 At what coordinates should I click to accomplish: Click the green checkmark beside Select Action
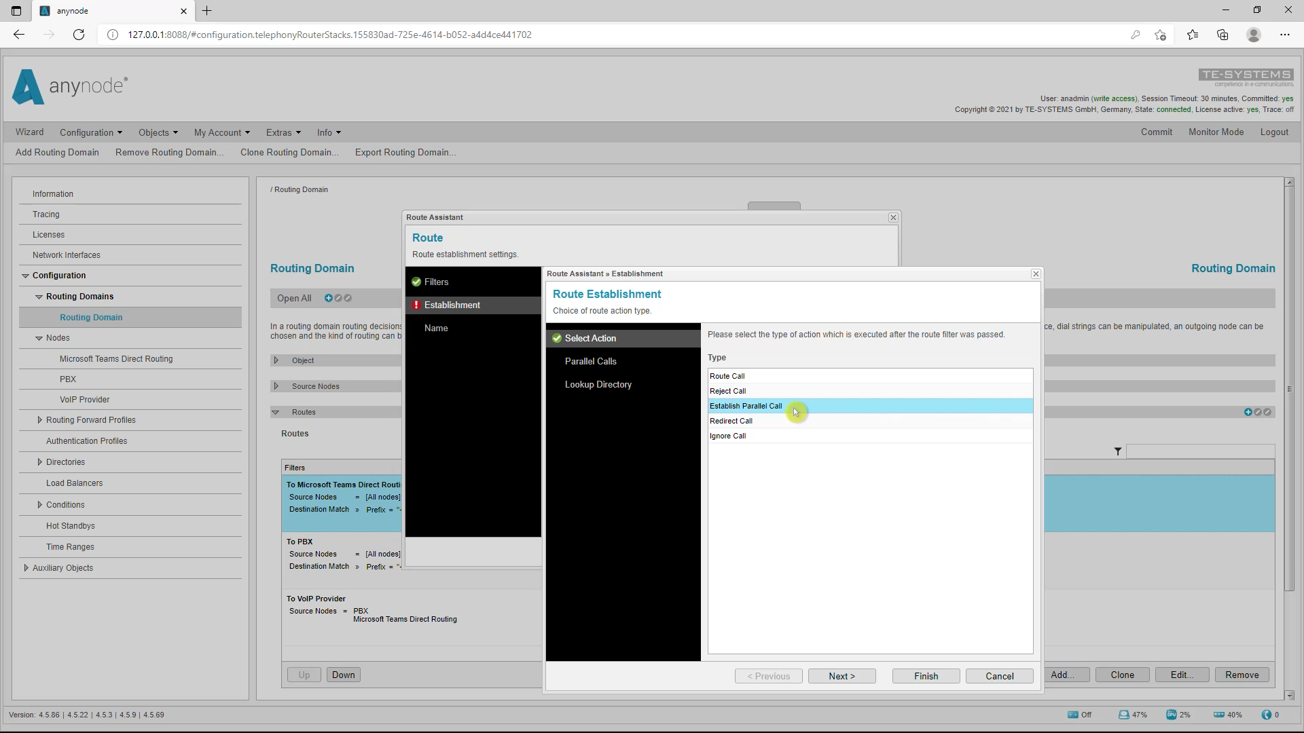pos(557,338)
